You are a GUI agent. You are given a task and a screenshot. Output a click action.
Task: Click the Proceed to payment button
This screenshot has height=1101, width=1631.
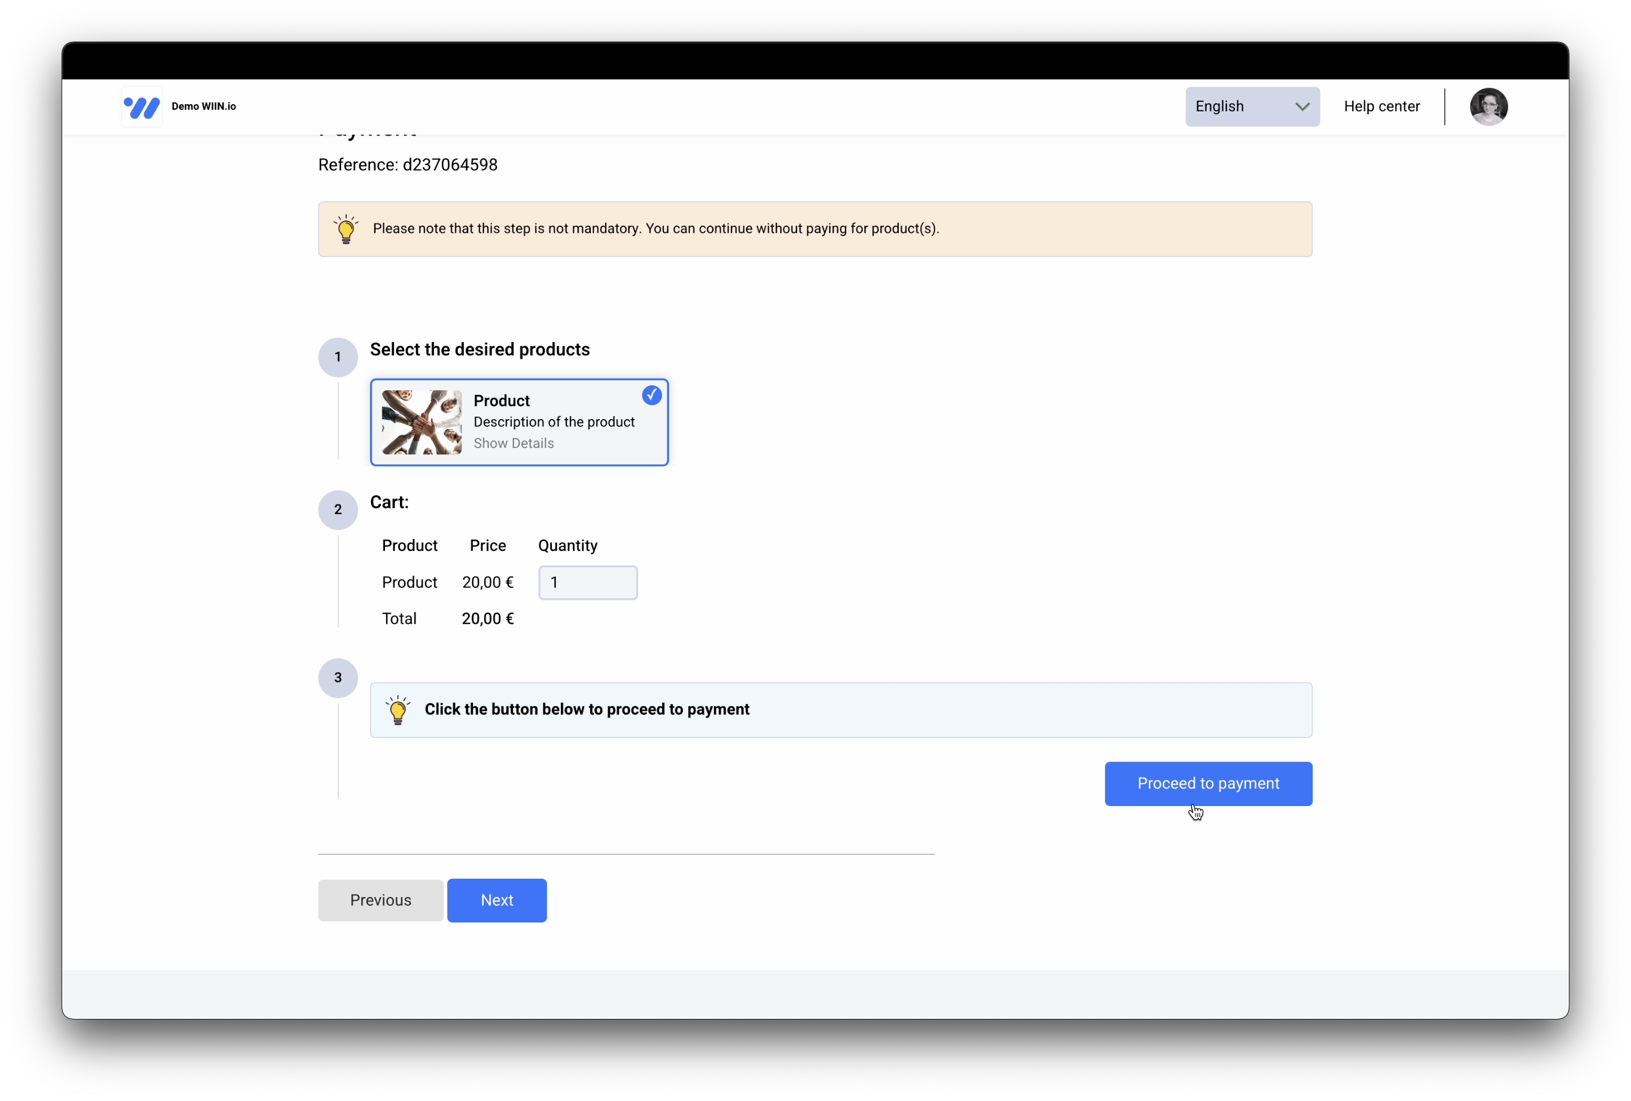1208,783
